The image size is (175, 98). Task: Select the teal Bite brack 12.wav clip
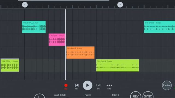coord(159,27)
